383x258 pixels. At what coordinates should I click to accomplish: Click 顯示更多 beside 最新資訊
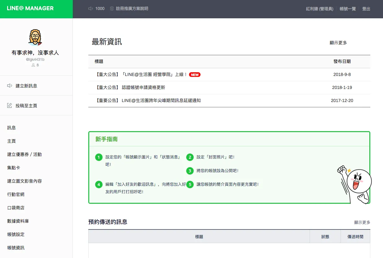338,43
